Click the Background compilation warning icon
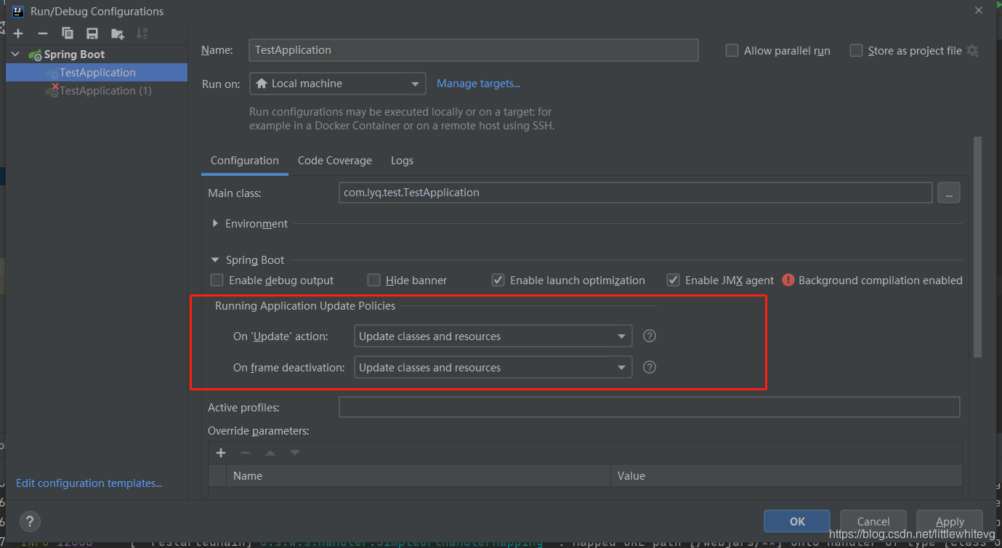The width and height of the screenshot is (1002, 548). [x=788, y=280]
